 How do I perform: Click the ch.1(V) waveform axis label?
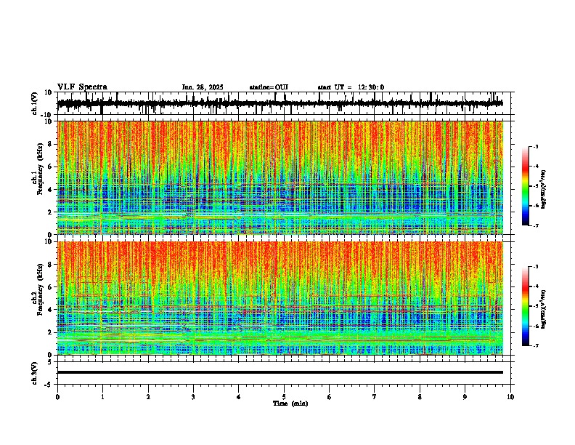[35, 103]
